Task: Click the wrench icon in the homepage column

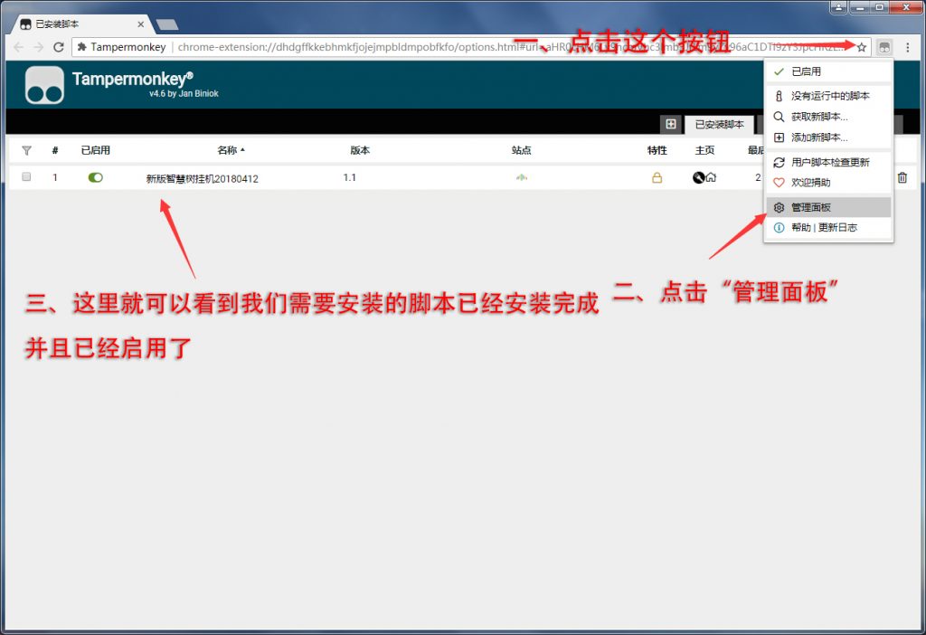Action: point(699,177)
